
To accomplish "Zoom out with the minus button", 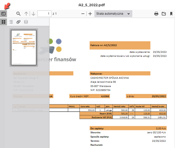I will coord(83,14).
